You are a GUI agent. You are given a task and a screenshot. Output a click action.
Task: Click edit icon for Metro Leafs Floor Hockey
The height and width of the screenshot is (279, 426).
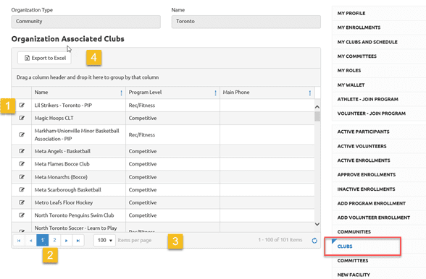22,202
